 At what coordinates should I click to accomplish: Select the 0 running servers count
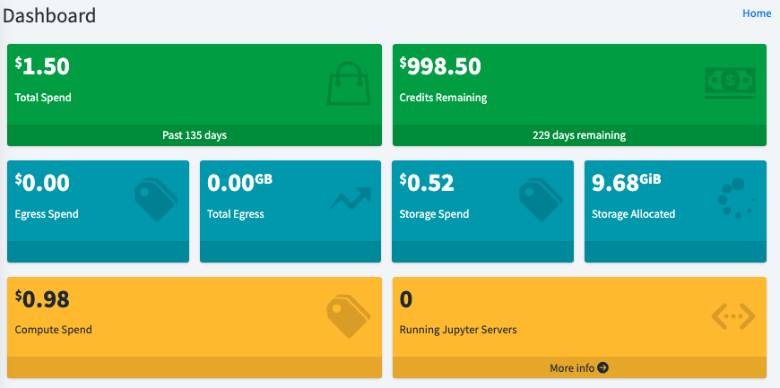tap(406, 299)
